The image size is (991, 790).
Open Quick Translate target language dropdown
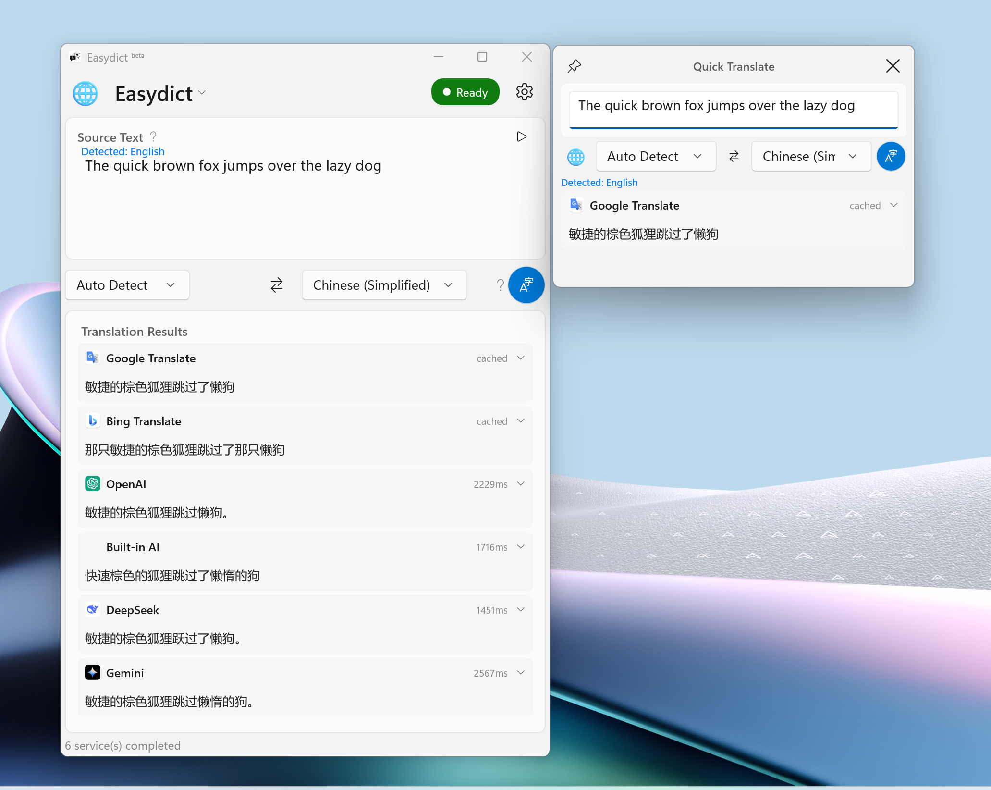tap(811, 156)
